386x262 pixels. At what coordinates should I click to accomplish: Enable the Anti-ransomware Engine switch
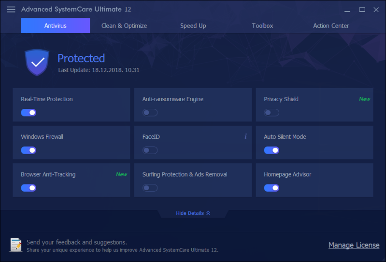(x=150, y=113)
